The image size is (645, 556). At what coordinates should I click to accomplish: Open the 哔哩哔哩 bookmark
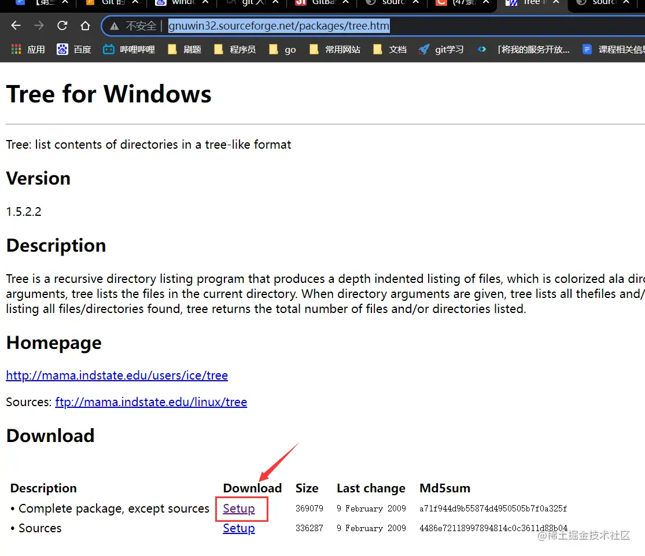click(x=129, y=50)
